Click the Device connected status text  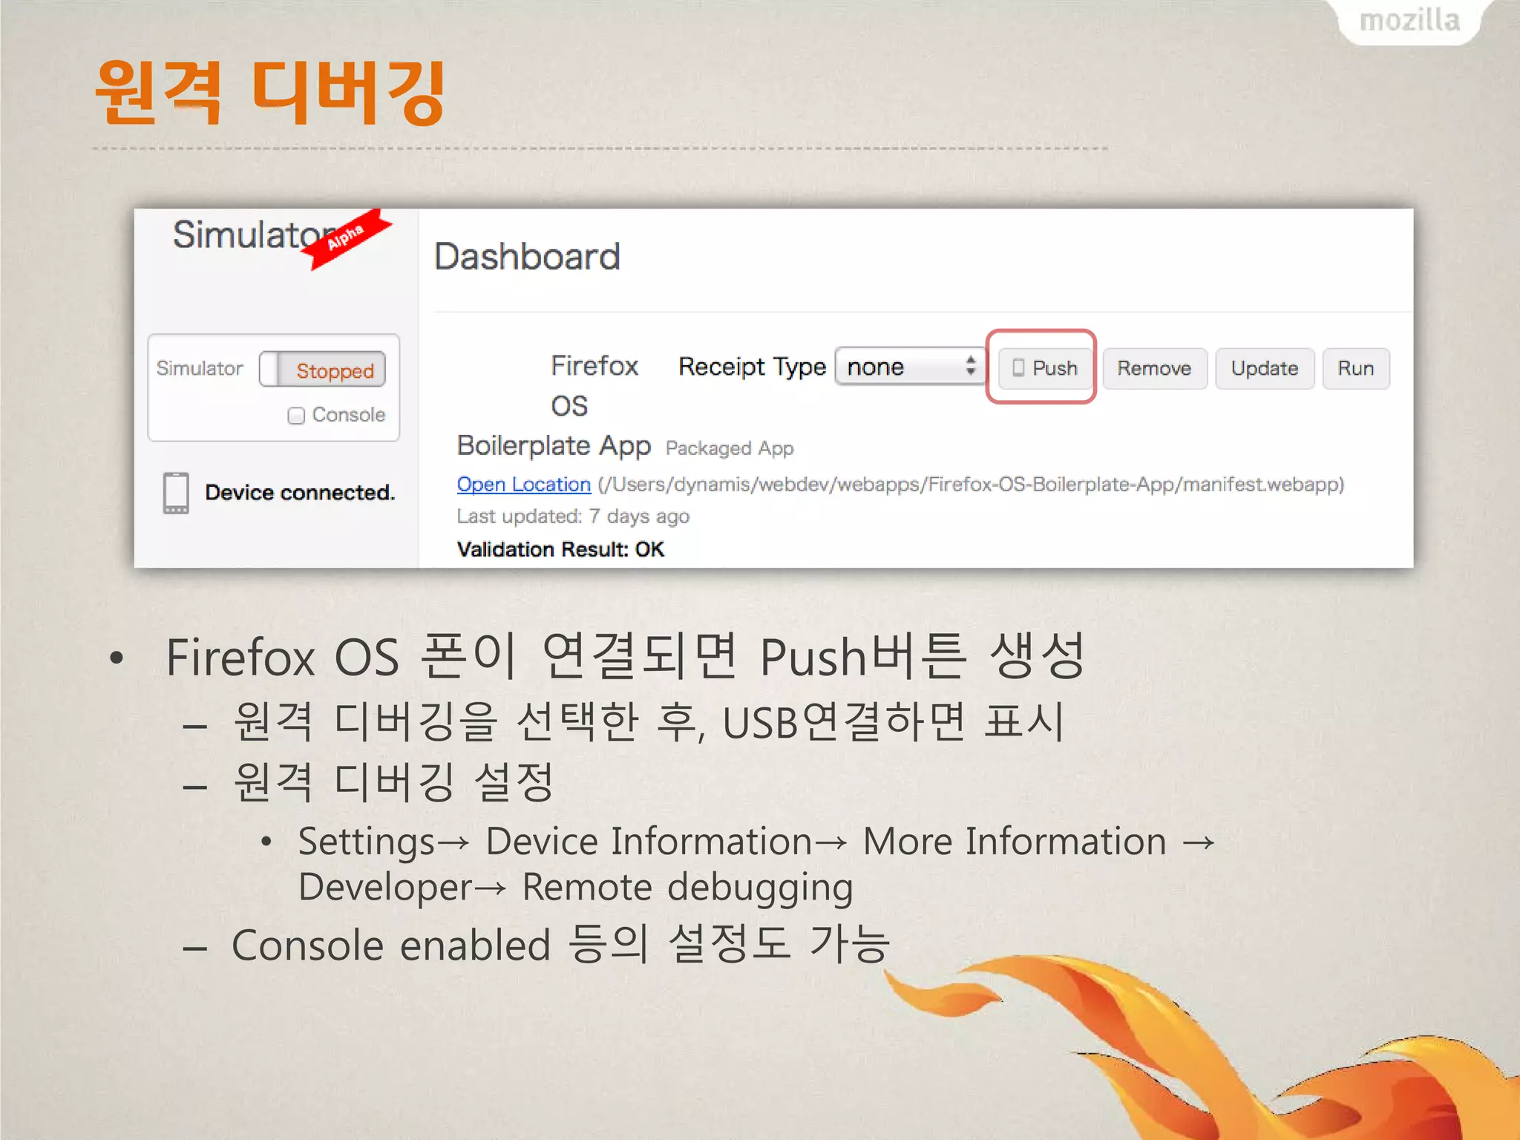300,492
